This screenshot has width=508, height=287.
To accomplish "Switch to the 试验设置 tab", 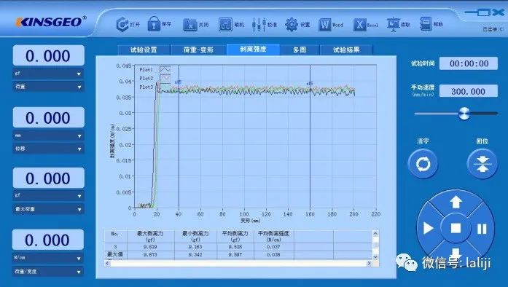I will pyautogui.click(x=144, y=50).
